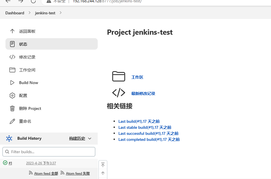This screenshot has width=271, height=179.
Task: Click the Build History crosshair icon
Action: (9, 138)
